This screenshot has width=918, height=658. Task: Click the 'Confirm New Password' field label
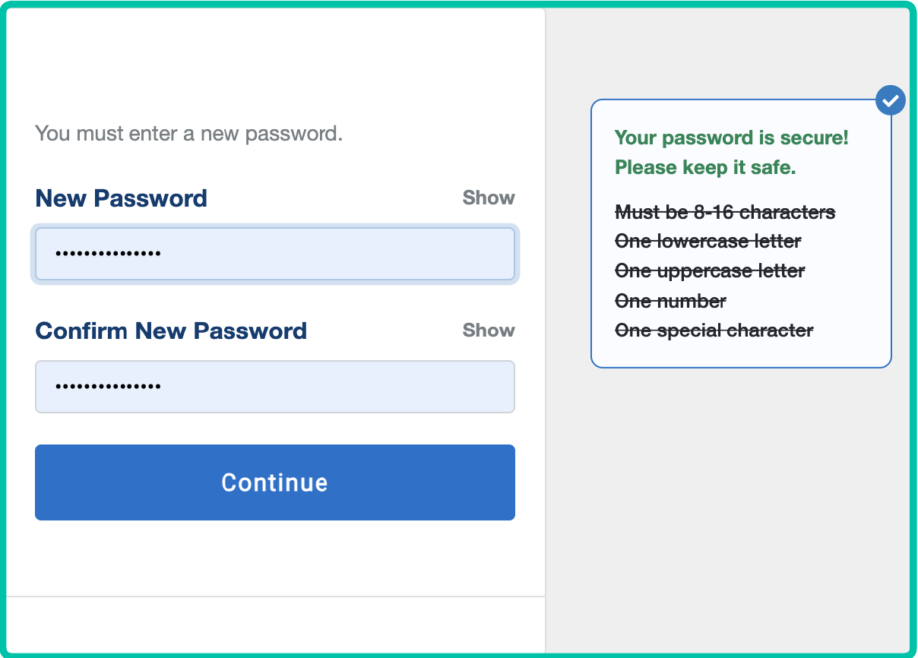171,331
